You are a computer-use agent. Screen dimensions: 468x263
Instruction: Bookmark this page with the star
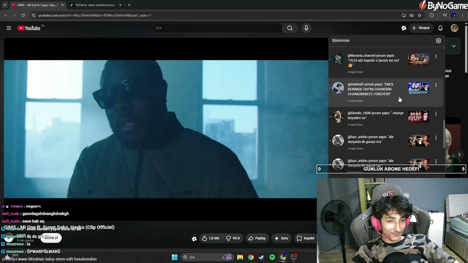coord(419,15)
